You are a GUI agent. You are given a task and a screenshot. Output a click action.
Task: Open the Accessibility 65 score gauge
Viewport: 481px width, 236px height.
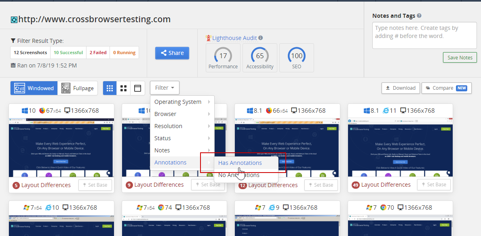(260, 58)
